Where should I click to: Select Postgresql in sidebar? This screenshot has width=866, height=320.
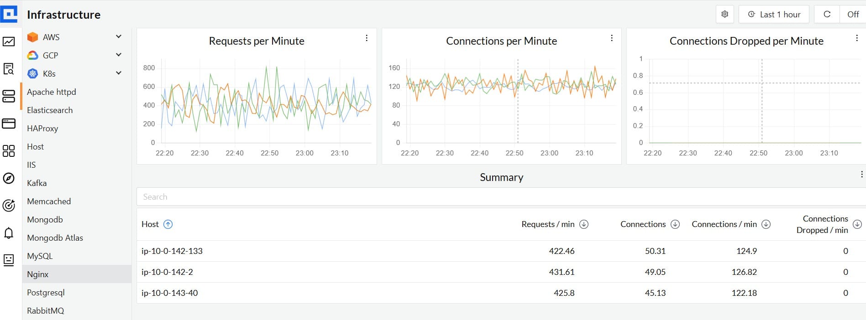[76, 292]
